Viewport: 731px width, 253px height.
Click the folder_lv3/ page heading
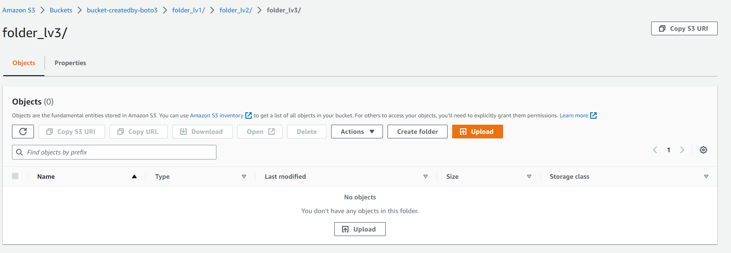click(x=35, y=33)
